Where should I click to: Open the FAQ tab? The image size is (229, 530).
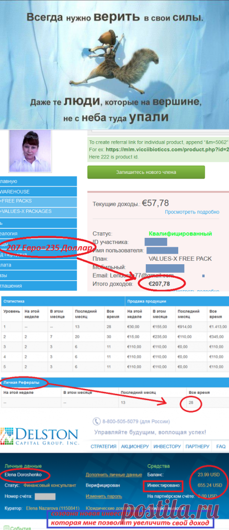point(221,447)
